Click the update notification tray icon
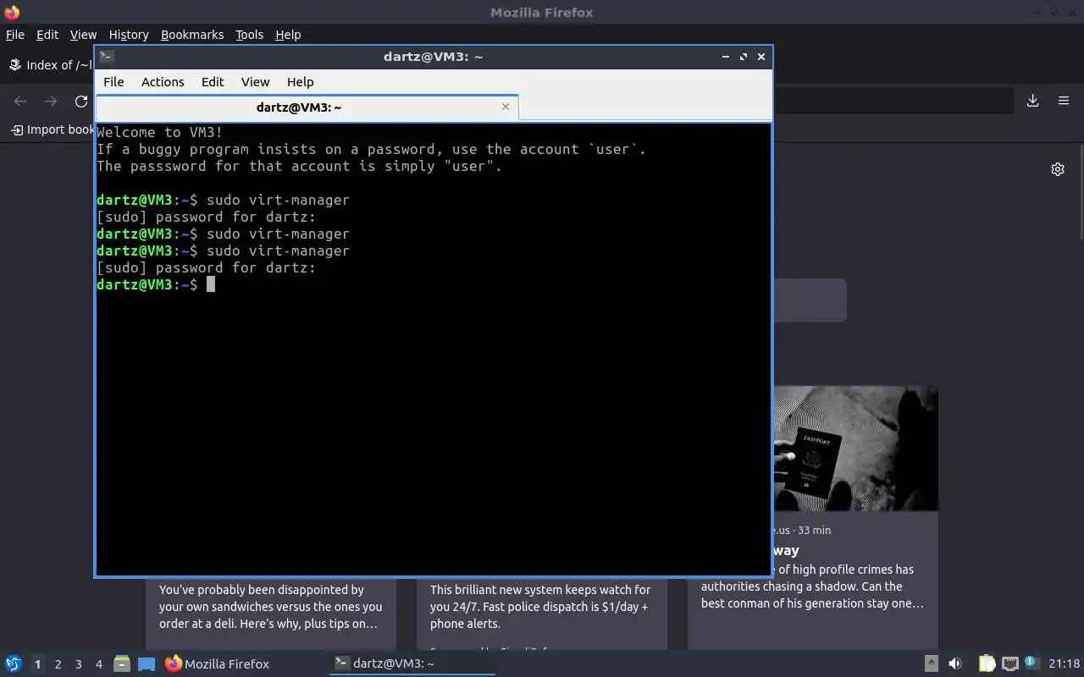The width and height of the screenshot is (1084, 677). click(x=1031, y=663)
